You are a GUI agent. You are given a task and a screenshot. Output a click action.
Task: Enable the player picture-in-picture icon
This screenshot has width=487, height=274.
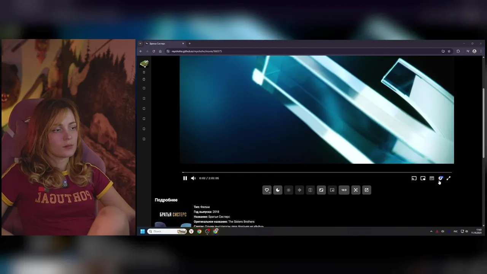(x=423, y=178)
